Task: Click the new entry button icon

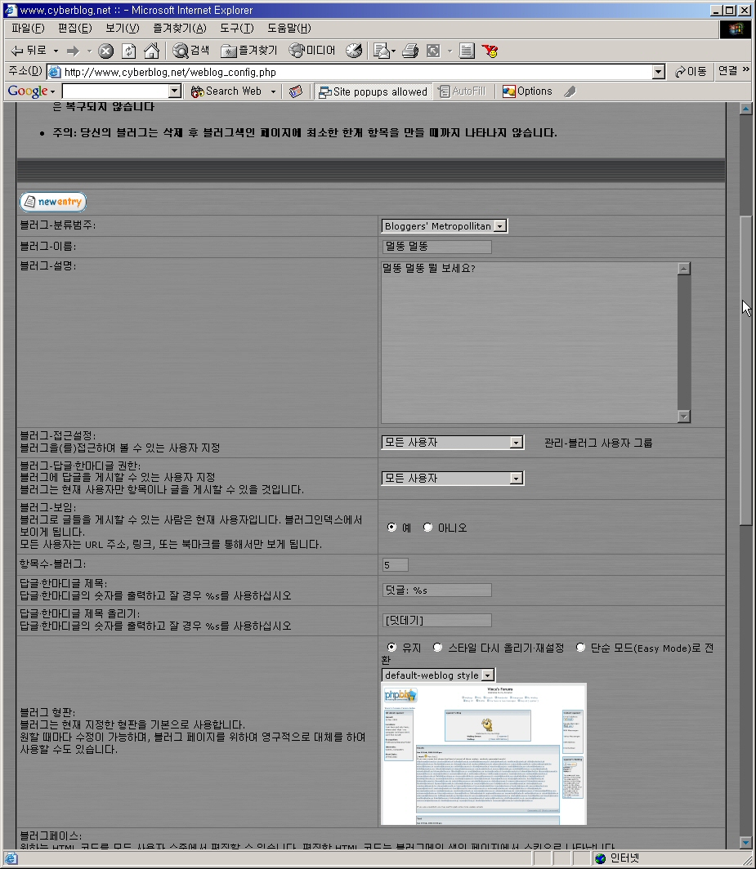Action: 53,202
